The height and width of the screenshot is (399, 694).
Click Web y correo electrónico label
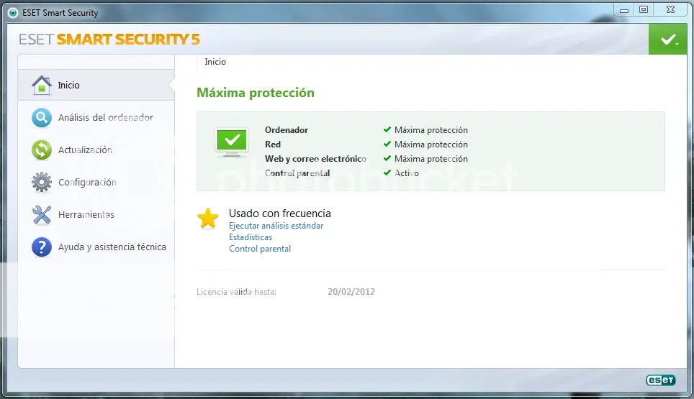(x=315, y=159)
